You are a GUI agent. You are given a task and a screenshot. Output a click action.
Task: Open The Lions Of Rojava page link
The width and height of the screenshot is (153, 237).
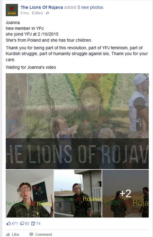(42, 7)
